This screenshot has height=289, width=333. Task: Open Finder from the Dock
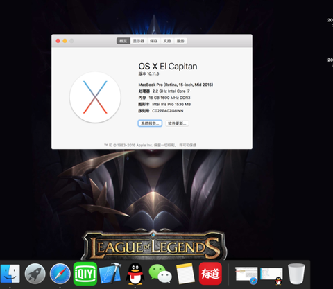(x=10, y=274)
